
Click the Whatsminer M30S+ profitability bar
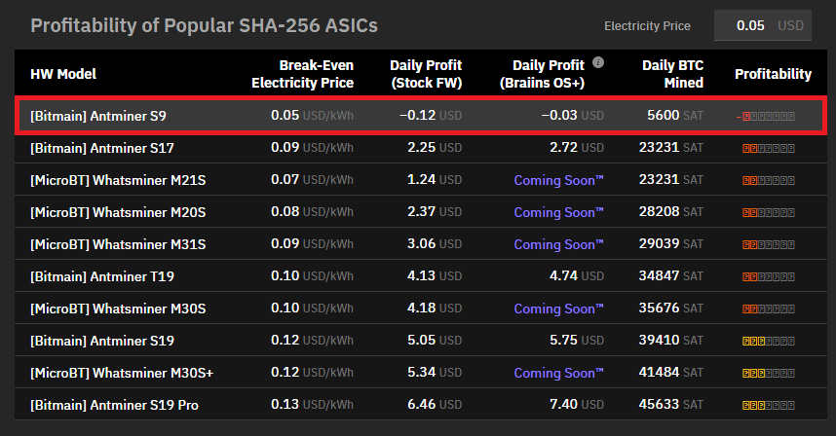point(769,373)
